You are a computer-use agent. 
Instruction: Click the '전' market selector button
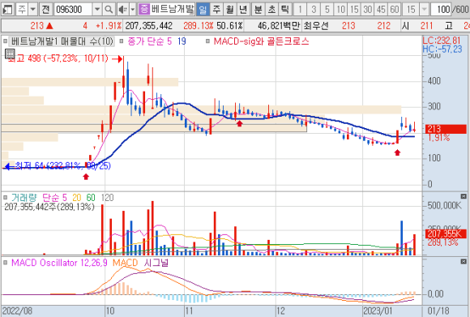tap(45, 10)
